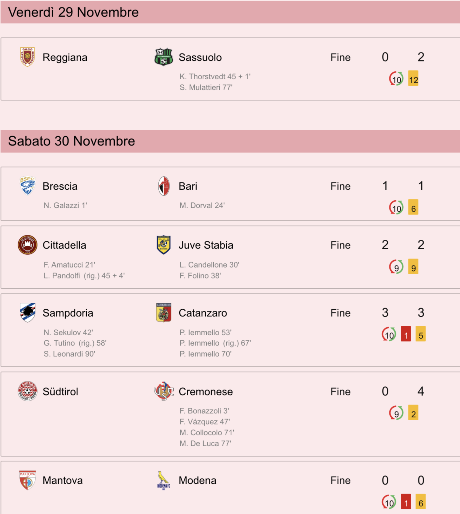Click the Südtirol team crest
The width and height of the screenshot is (460, 514).
click(27, 391)
